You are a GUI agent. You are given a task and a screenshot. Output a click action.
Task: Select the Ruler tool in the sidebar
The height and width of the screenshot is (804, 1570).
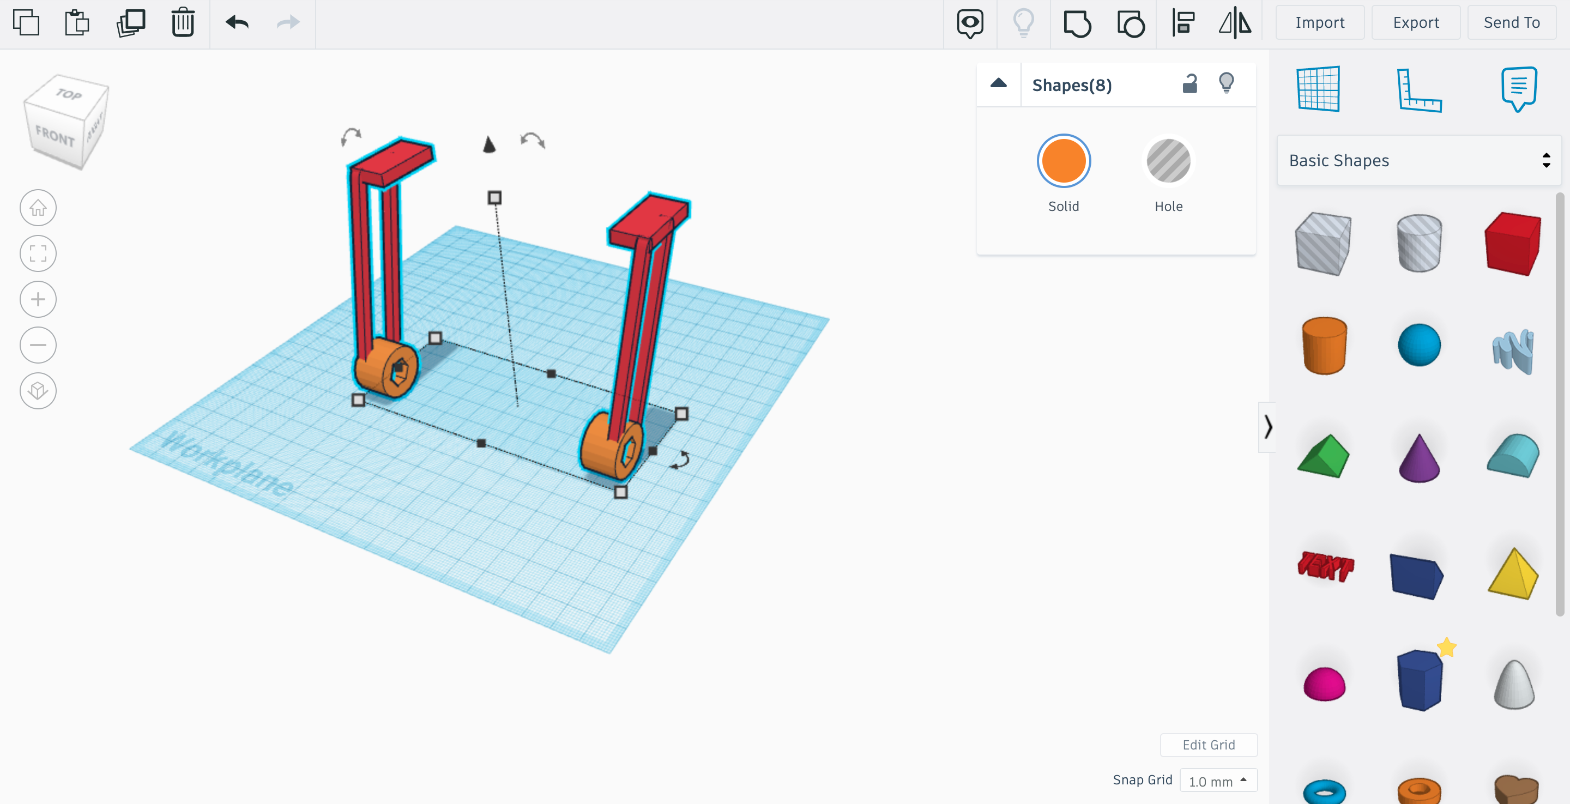[1418, 90]
